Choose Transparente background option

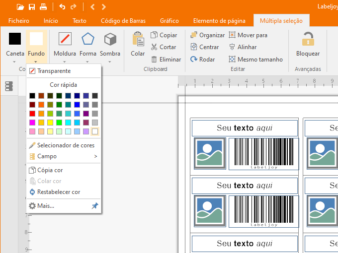click(64, 71)
